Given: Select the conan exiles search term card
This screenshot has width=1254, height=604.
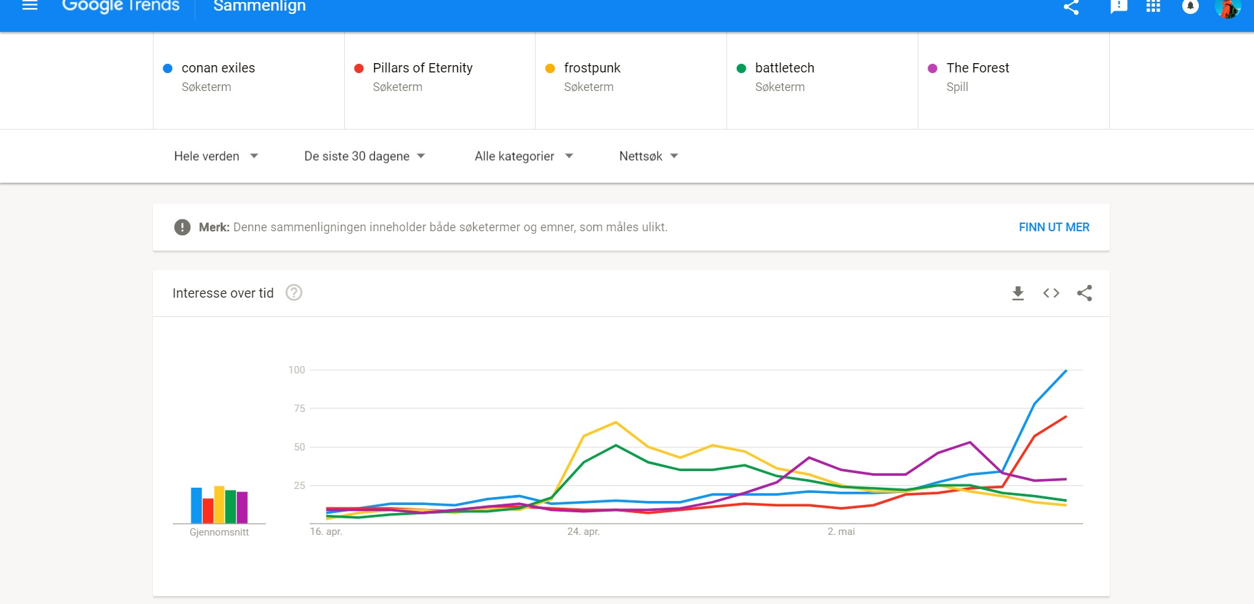Looking at the screenshot, I should (x=249, y=80).
